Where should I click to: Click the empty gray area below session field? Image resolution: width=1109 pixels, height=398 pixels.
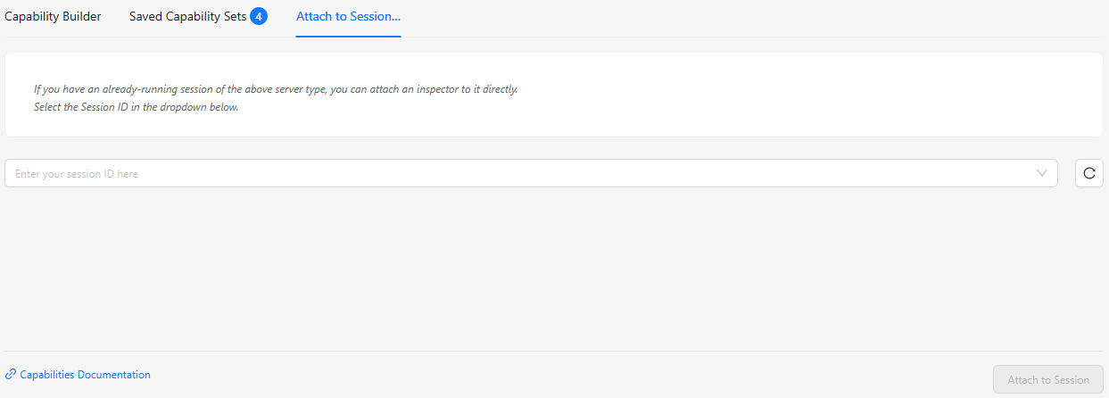coord(535,268)
